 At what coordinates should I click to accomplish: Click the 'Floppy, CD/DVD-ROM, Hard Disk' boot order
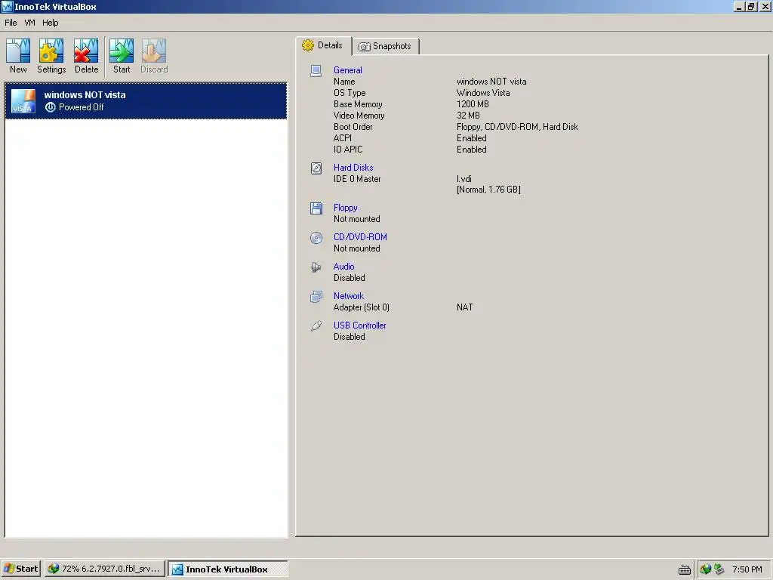pos(517,127)
